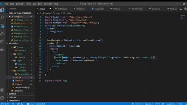Click the NoMatch component on line 18
The height and width of the screenshot is (105, 187).
point(90,60)
